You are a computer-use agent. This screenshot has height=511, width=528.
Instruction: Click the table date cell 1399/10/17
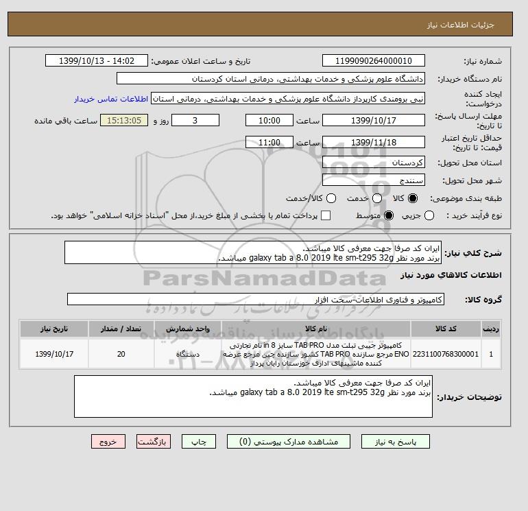[54, 354]
